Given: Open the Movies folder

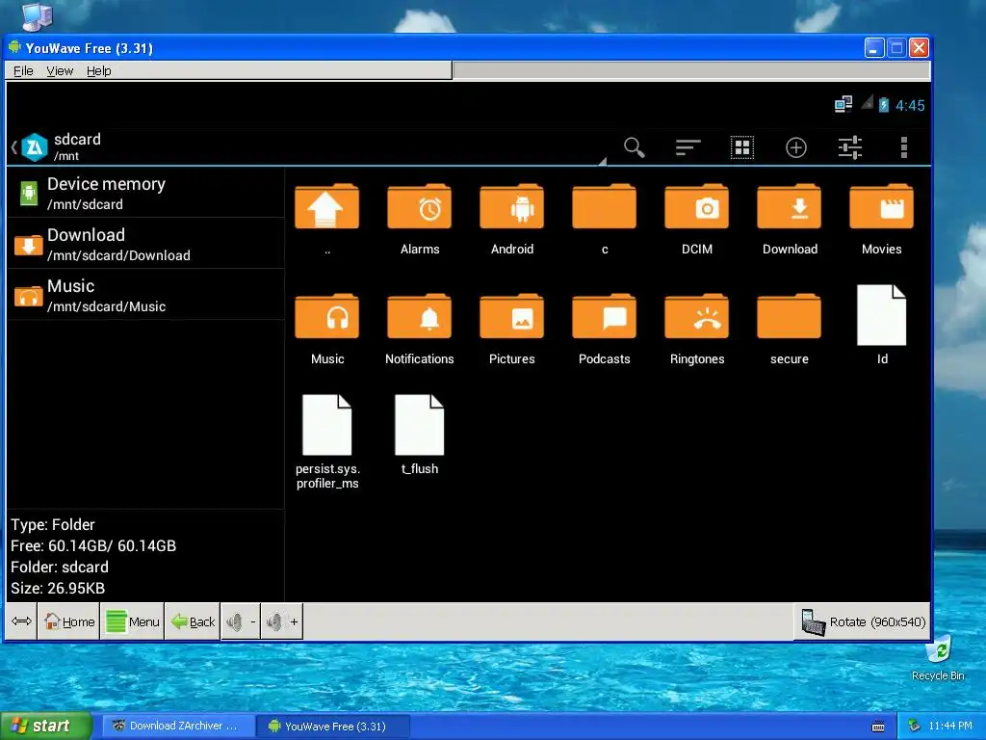Looking at the screenshot, I should tap(882, 219).
